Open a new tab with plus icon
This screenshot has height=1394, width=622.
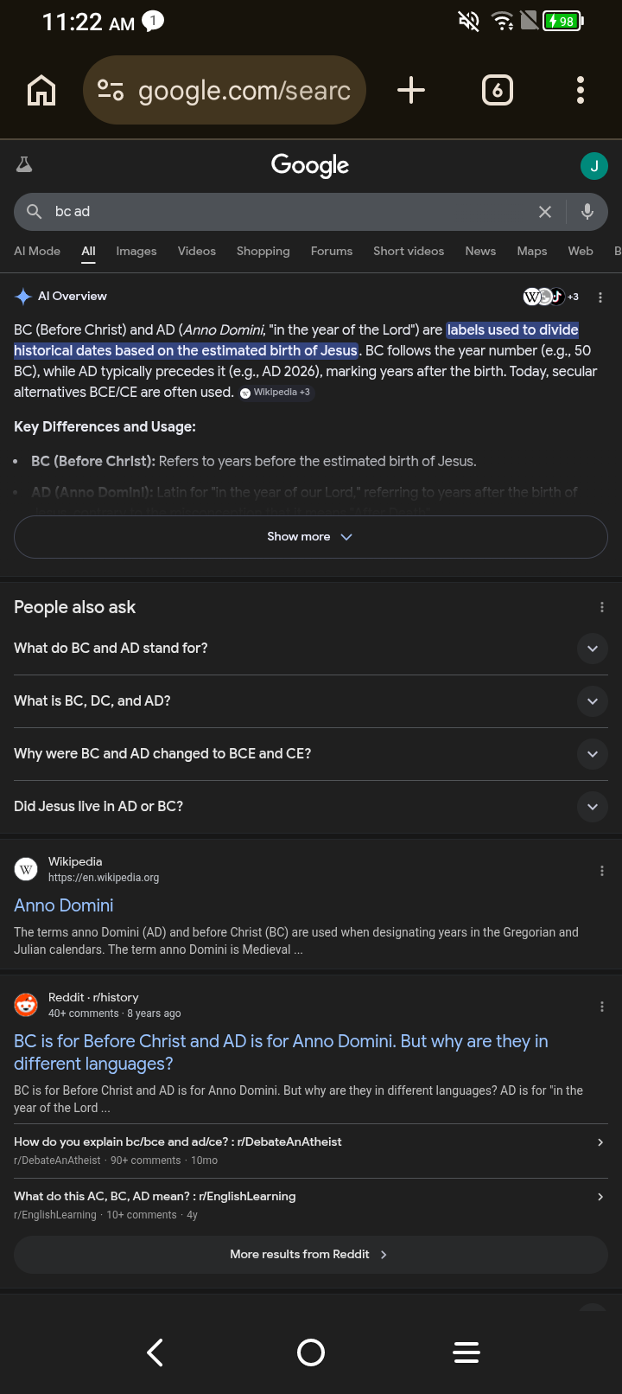pos(411,90)
